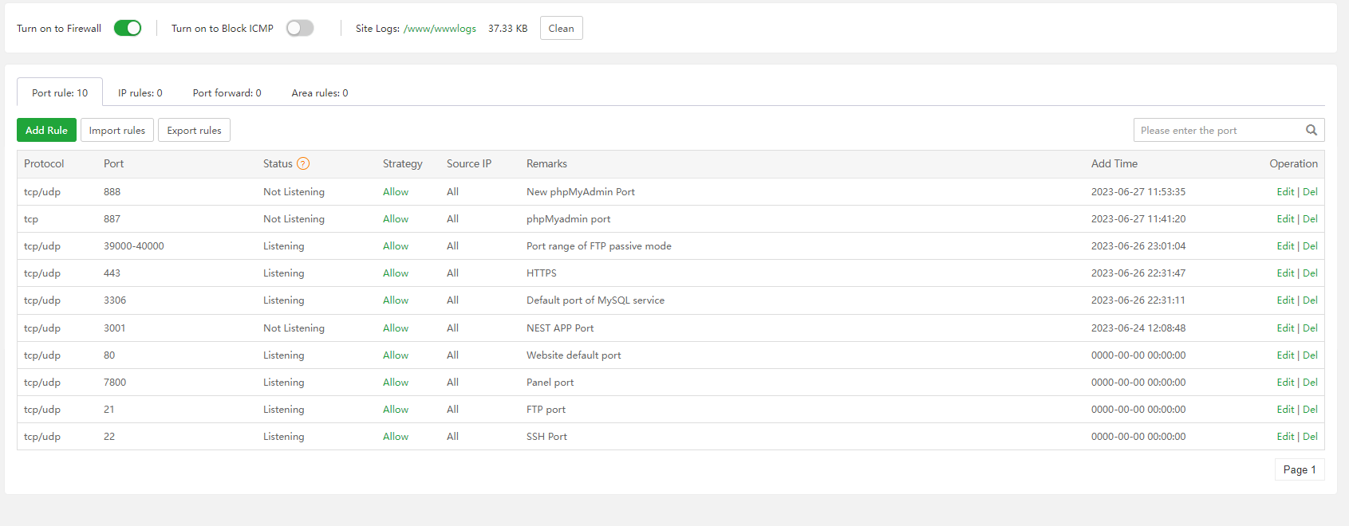The image size is (1349, 526).
Task: Disable the Firewall toggle switch
Action: click(128, 29)
